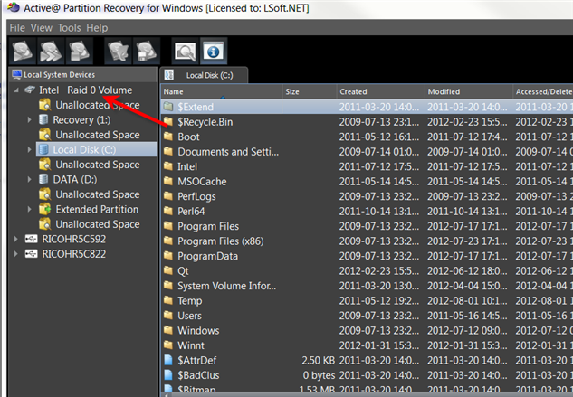Click the RICOHR5C822 USB device icon
This screenshot has height=397, width=573.
coord(31,254)
